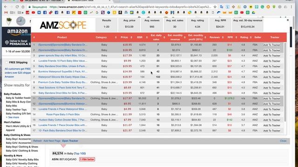Open the Gmail bookmark icon

click(6, 13)
